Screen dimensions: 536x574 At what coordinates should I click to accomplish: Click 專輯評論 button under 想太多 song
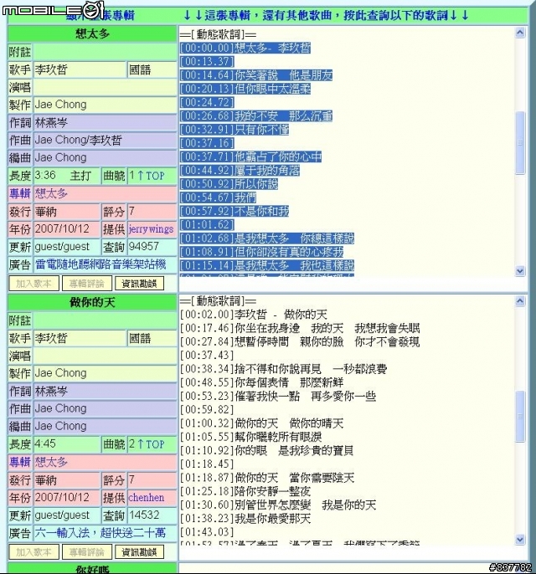coord(86,284)
